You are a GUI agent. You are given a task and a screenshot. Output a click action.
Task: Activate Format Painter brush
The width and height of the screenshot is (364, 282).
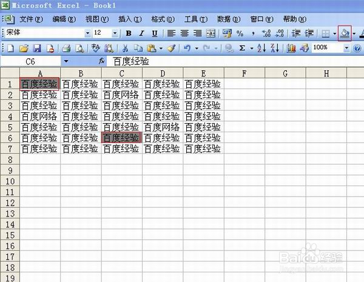[x=171, y=49]
